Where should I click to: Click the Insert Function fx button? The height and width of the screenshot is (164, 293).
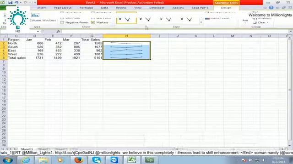59,31
